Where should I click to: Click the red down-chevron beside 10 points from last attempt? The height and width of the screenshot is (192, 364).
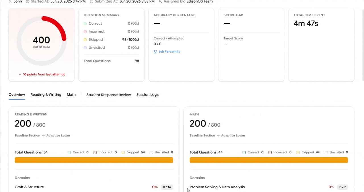pos(20,74)
